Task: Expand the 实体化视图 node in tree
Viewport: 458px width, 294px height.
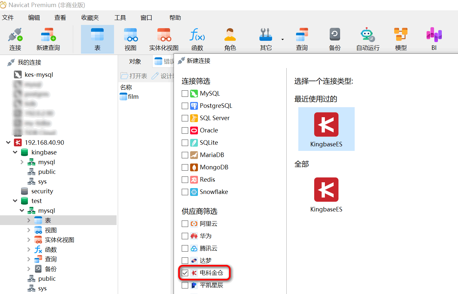Action: point(29,240)
